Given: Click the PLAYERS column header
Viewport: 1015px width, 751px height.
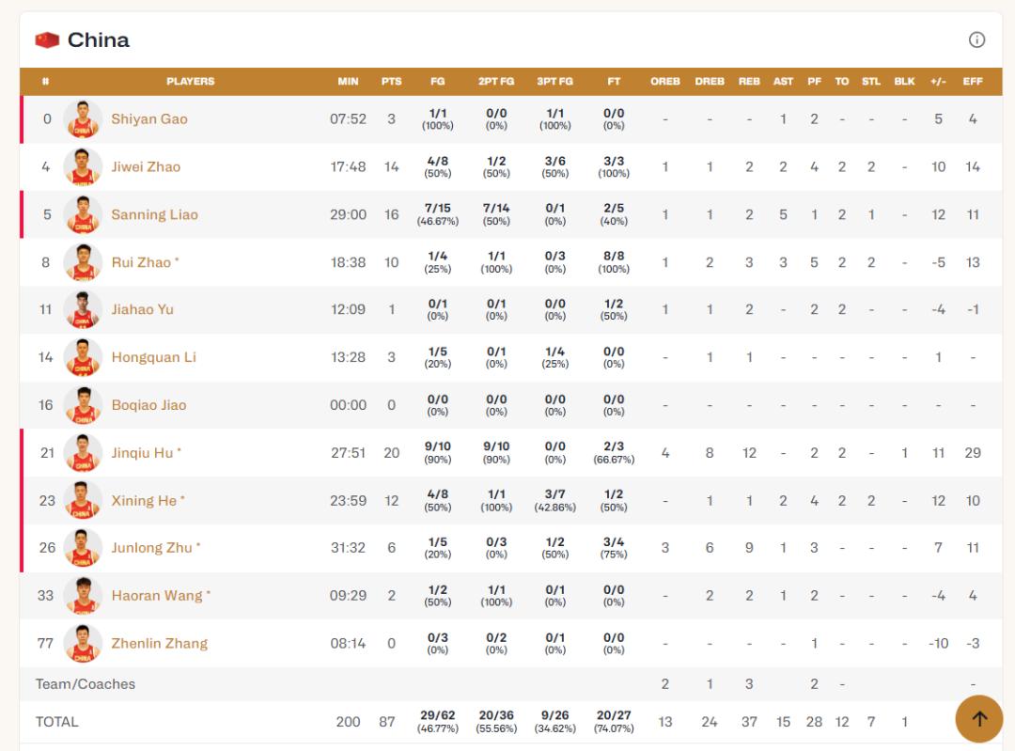Looking at the screenshot, I should click(x=190, y=82).
